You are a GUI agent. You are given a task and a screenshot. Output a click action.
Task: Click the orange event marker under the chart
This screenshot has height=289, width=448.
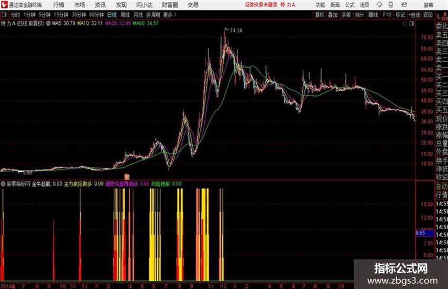coord(127,177)
